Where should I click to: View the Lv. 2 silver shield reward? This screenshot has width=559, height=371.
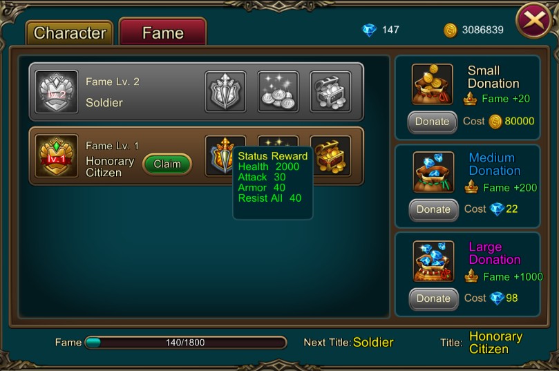point(225,92)
